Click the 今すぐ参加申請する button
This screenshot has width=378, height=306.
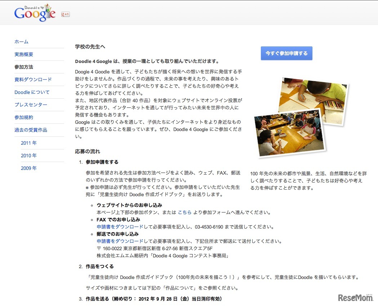[x=286, y=53]
